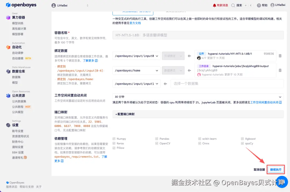
Task: Delete the j5cqlykhcg69 output binding
Action: [x=280, y=70]
